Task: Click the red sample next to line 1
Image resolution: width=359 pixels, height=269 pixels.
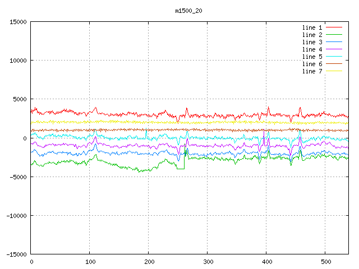Action: click(x=334, y=27)
